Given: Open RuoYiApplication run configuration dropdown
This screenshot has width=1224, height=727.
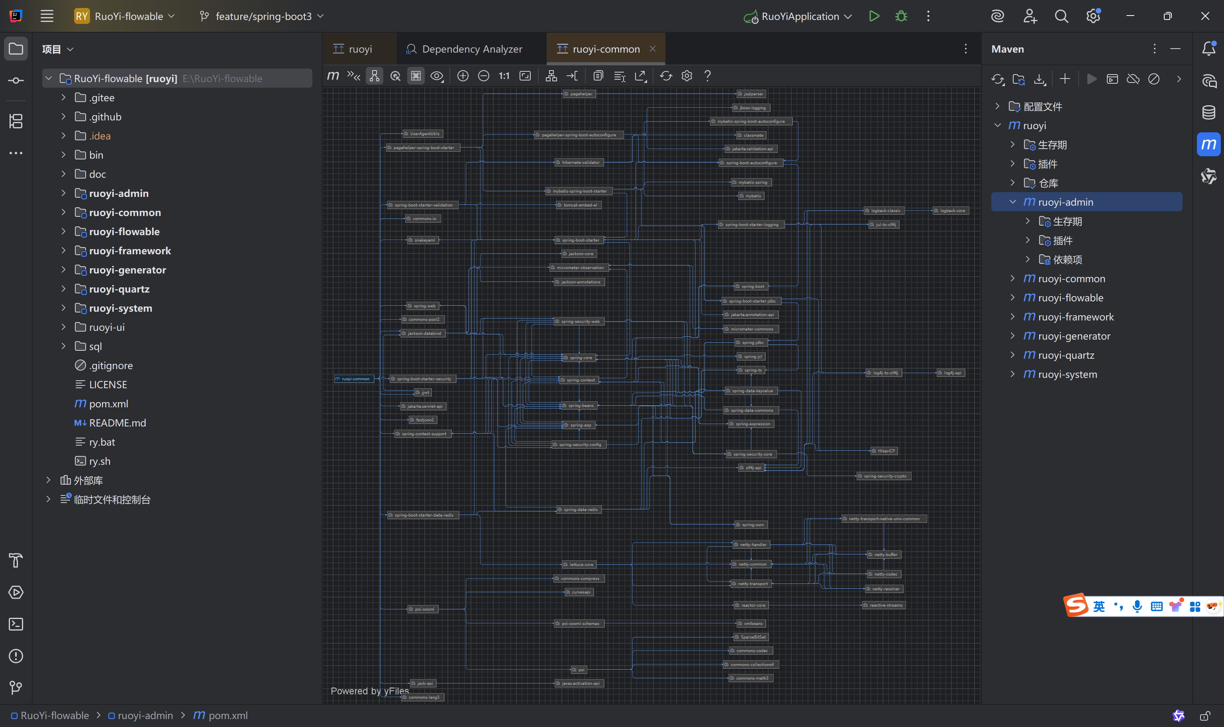Looking at the screenshot, I should [x=798, y=16].
